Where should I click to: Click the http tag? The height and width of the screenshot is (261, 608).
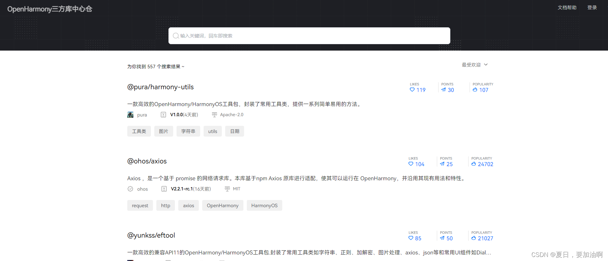coord(165,205)
